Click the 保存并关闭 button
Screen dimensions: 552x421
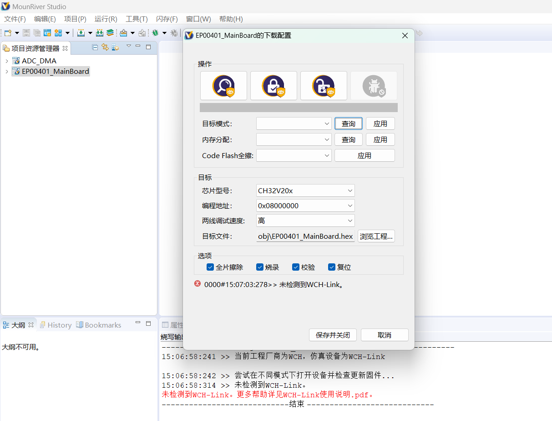333,335
